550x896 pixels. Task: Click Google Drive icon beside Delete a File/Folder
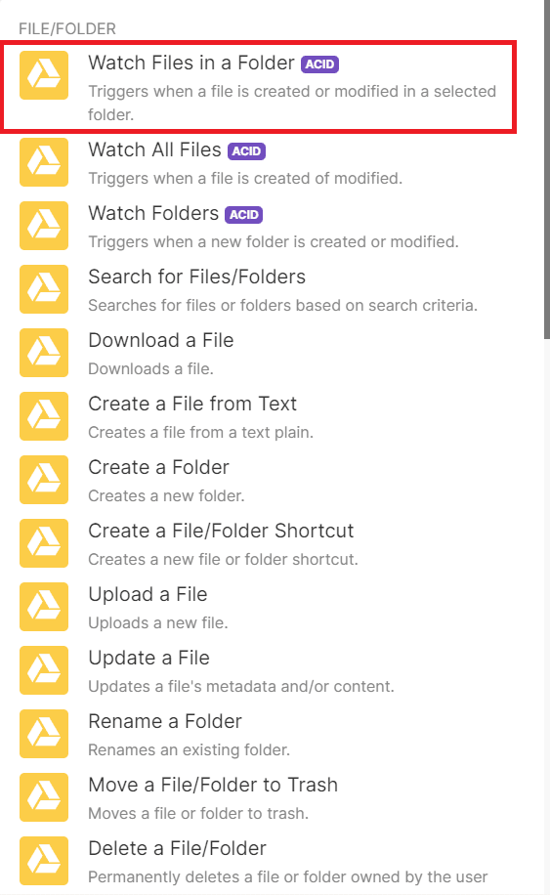[44, 861]
